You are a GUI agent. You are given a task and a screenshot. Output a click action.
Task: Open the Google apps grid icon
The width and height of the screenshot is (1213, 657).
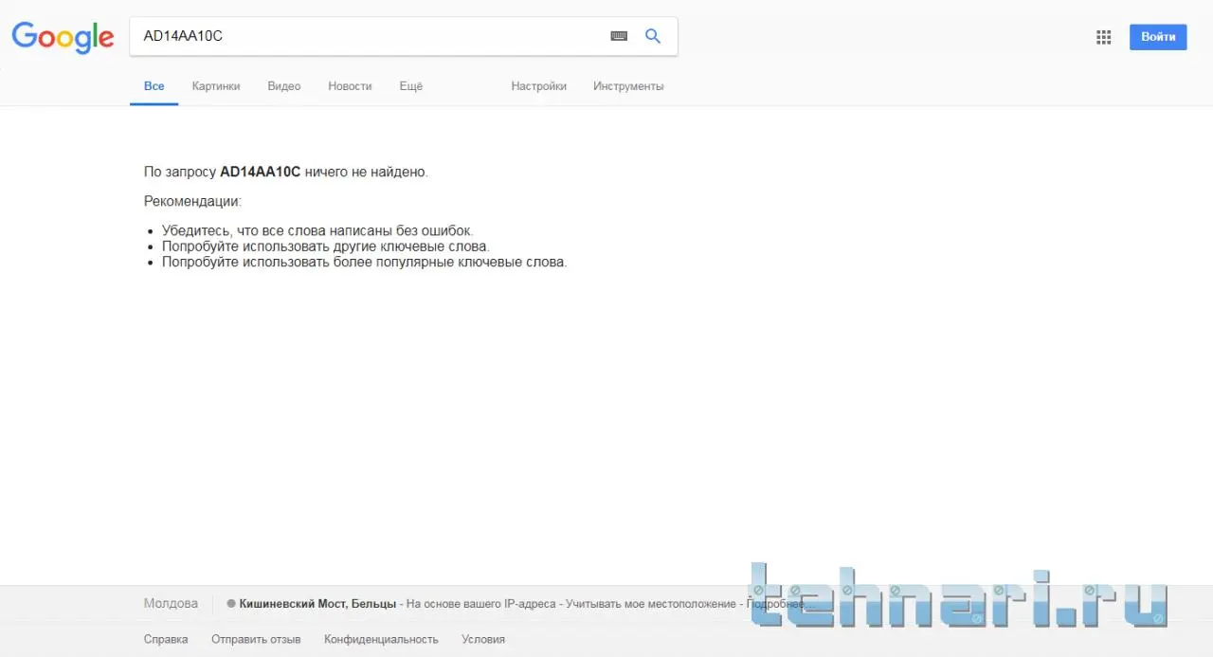pos(1103,37)
